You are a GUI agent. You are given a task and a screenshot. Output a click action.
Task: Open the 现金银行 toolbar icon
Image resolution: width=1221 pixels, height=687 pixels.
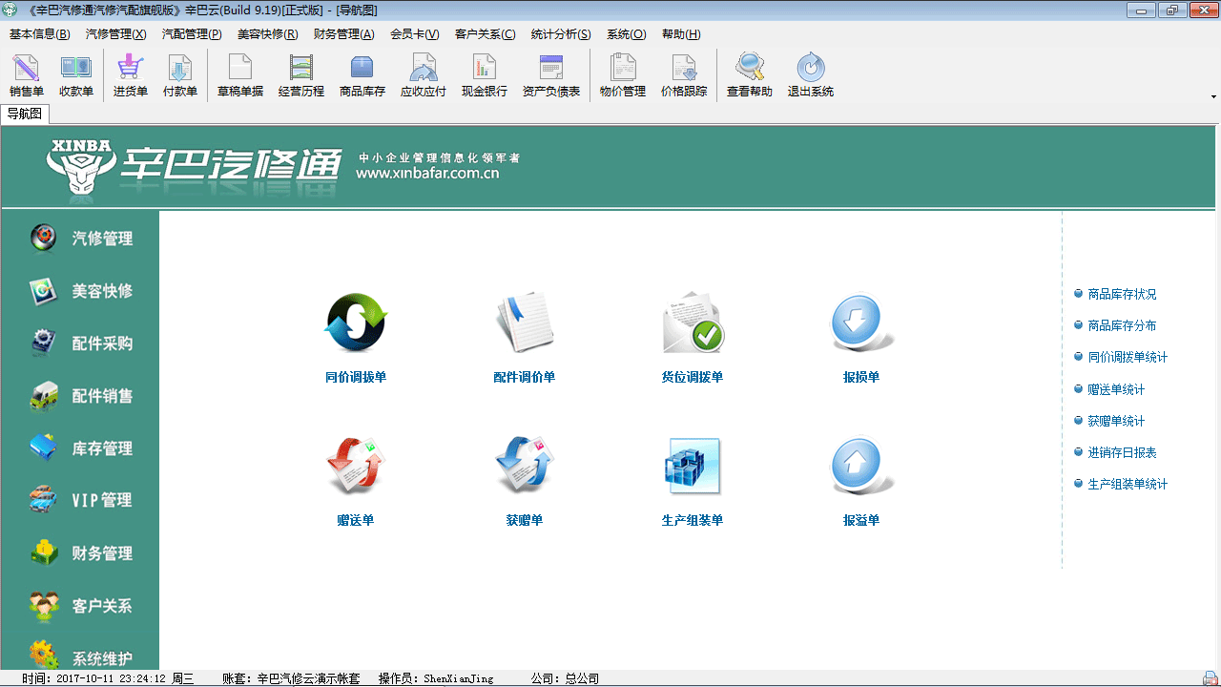(485, 75)
